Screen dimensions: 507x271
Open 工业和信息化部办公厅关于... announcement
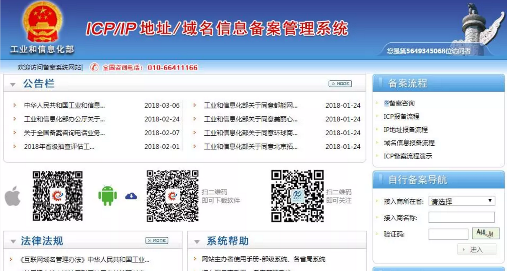point(64,119)
